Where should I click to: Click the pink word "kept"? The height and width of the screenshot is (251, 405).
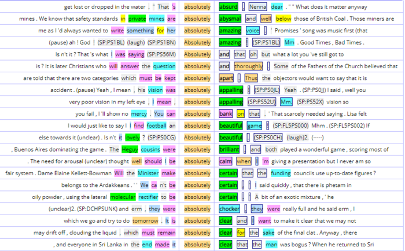pyautogui.click(x=170, y=78)
